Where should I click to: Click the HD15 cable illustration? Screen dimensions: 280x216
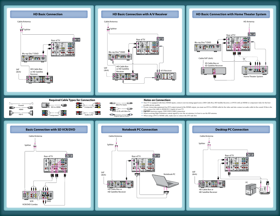[x=21, y=113]
